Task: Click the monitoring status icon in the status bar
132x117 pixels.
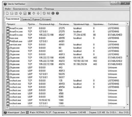Action: 5,112
